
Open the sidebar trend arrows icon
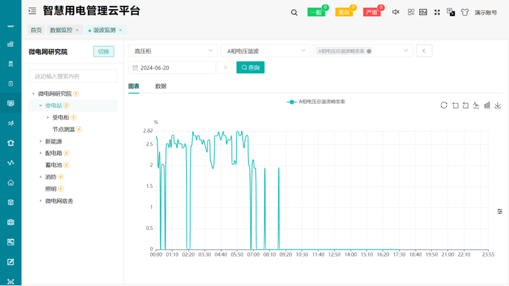click(11, 123)
